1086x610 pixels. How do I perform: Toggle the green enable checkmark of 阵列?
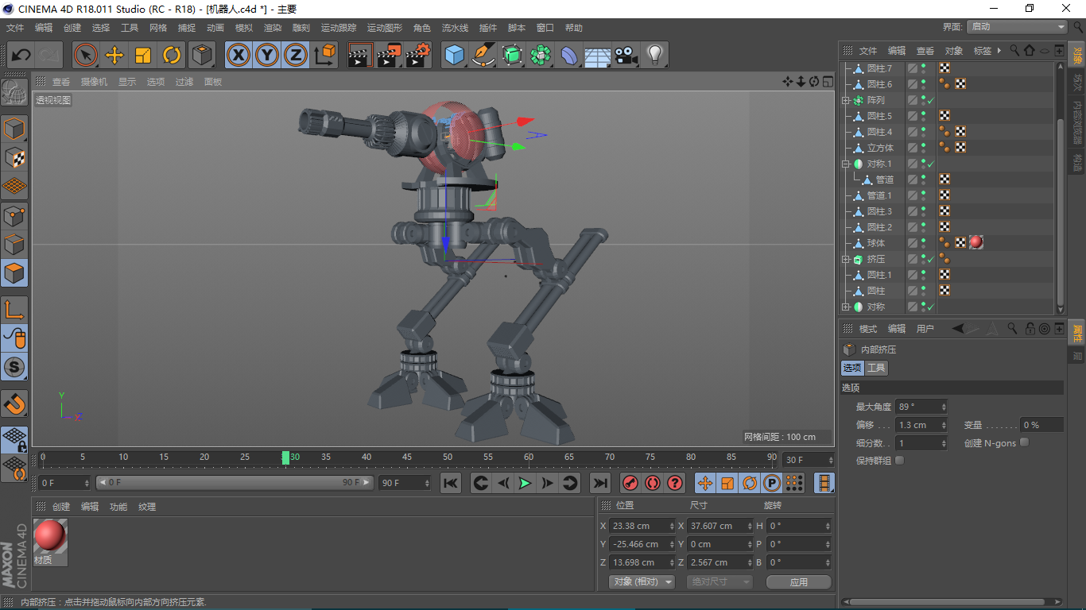930,100
